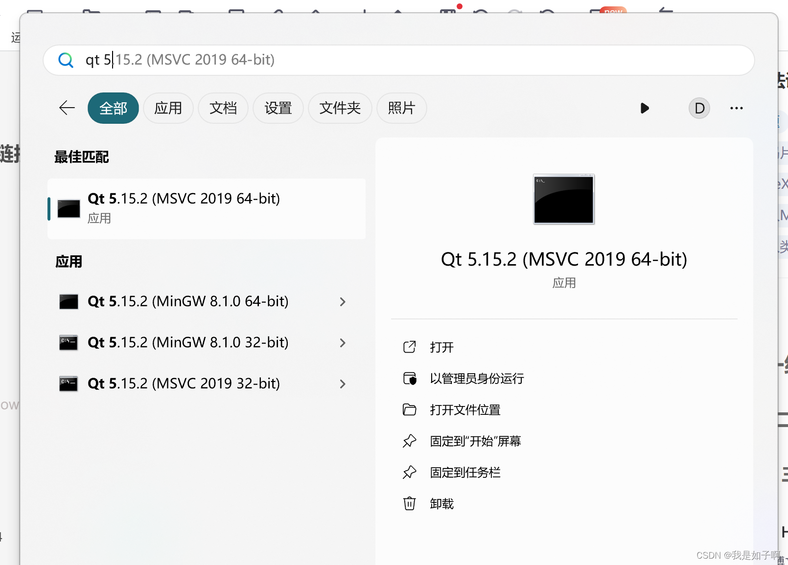788x565 pixels.
Task: Click the app title in details pane
Action: tap(564, 259)
